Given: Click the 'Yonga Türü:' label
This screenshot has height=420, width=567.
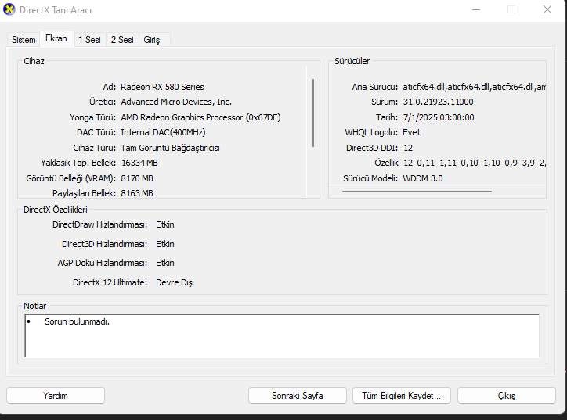Looking at the screenshot, I should pos(93,117).
